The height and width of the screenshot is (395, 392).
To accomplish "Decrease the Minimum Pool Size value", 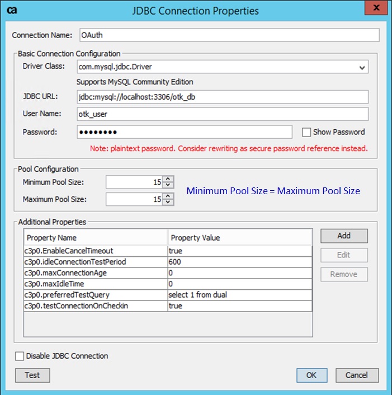I will tap(169, 185).
